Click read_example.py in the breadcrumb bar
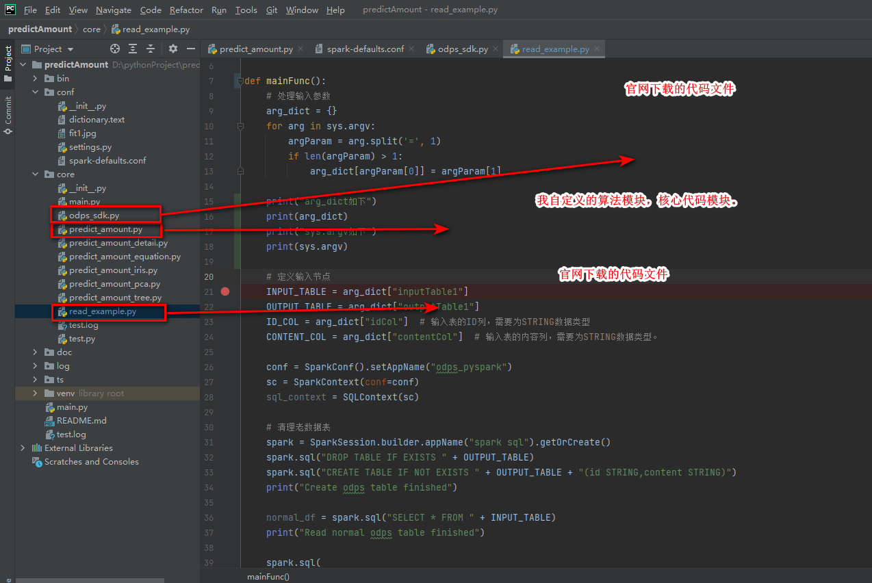872x583 pixels. [151, 29]
